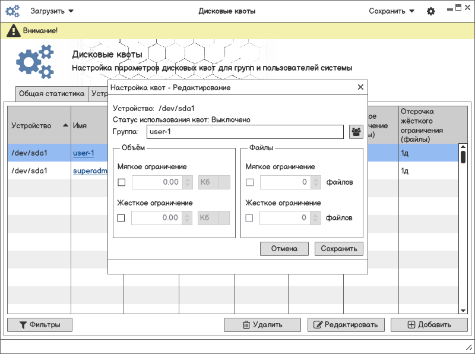Click the Добавить plus button
The height and width of the screenshot is (354, 475).
(x=429, y=325)
